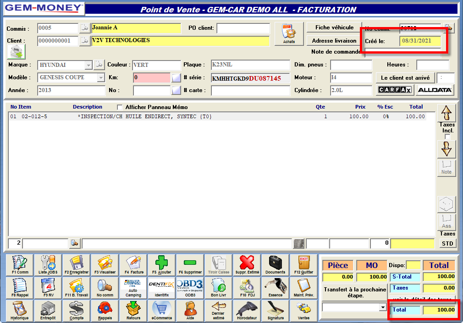The width and height of the screenshot is (463, 323).
Task: Open the ODB3 diagnostic tool
Action: (190, 288)
